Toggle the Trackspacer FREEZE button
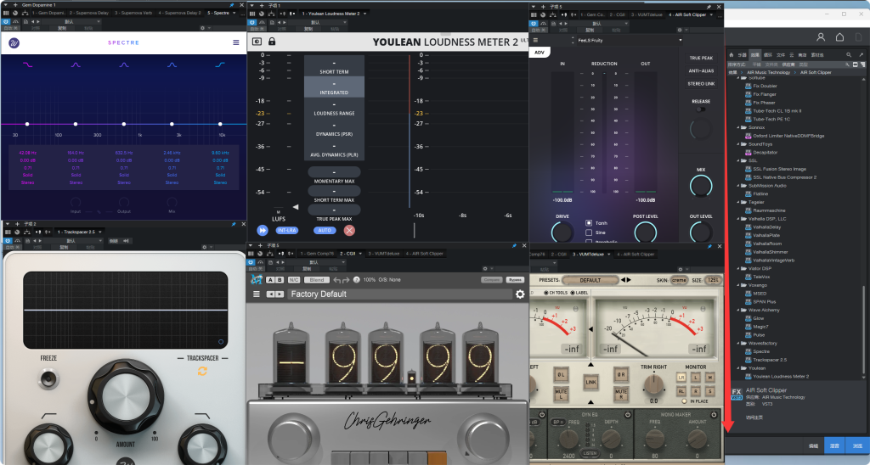This screenshot has width=870, height=465. [x=48, y=379]
